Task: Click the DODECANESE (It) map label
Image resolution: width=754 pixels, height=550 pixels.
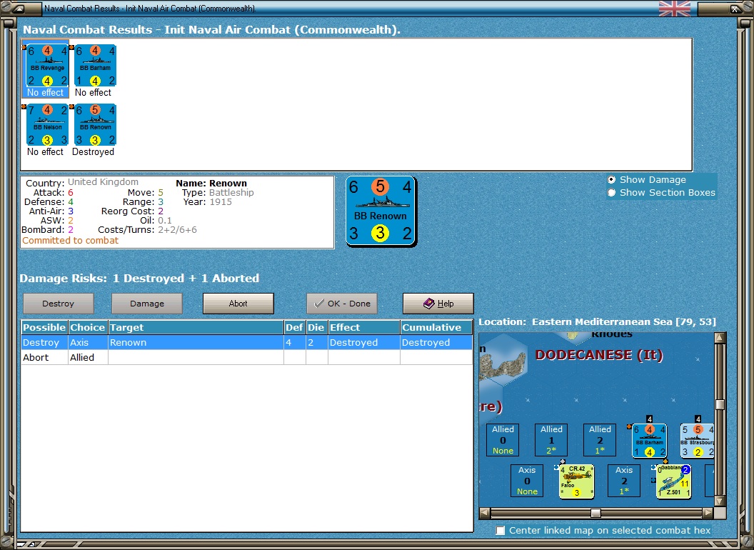Action: [x=599, y=355]
